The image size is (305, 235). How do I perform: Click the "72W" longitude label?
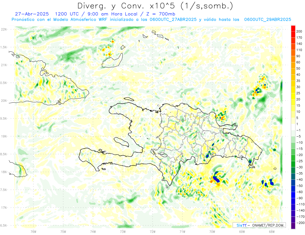pyautogui.click(x=152, y=231)
